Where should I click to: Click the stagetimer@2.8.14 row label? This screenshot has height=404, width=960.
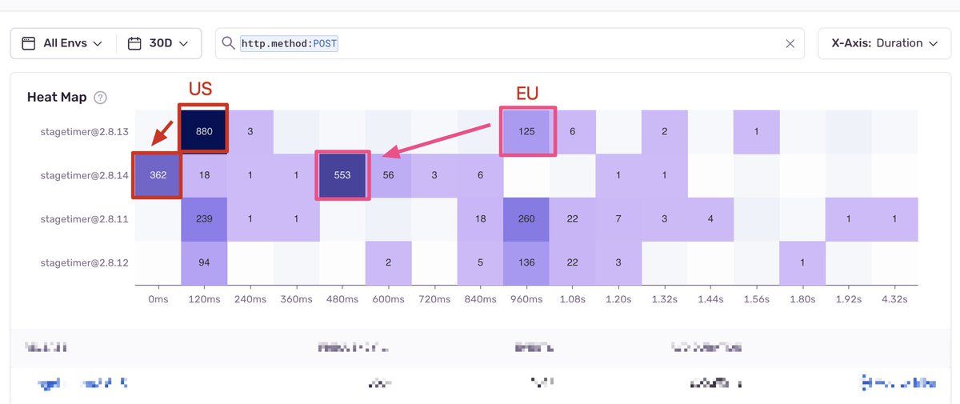point(85,175)
